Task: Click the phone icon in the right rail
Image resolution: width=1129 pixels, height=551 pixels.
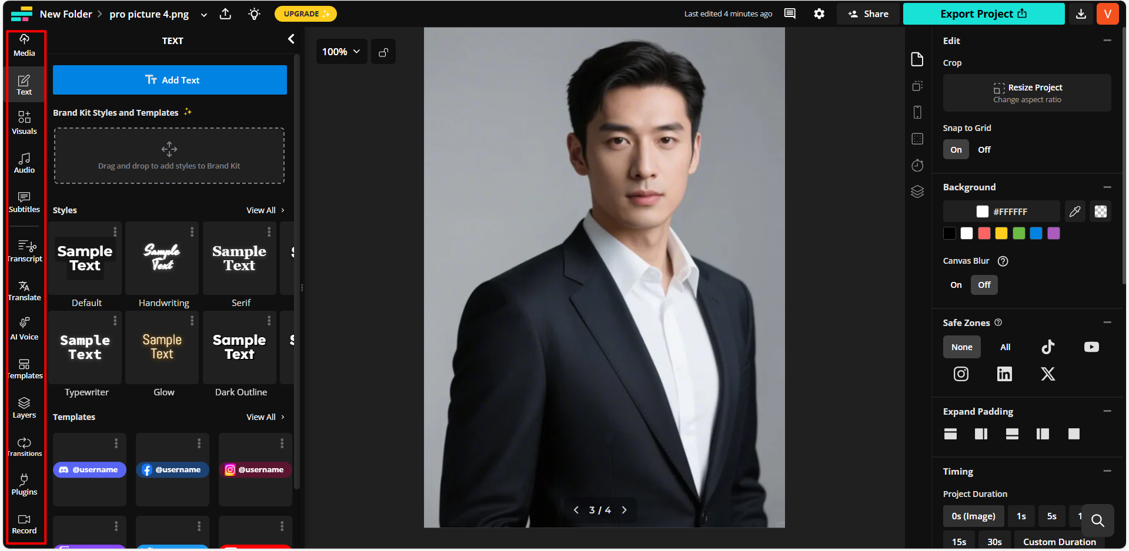Action: tap(917, 112)
